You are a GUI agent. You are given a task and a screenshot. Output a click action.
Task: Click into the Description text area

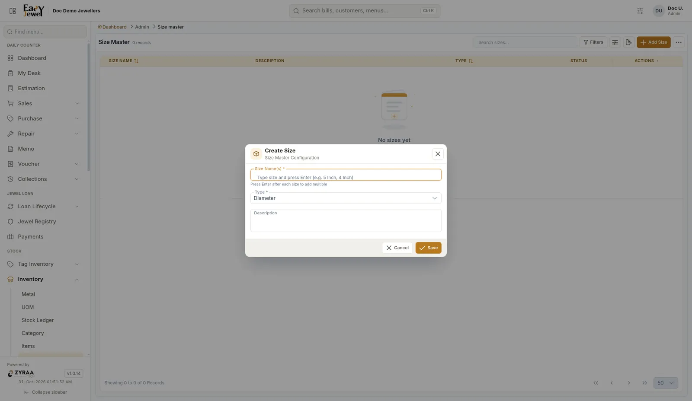pos(346,221)
